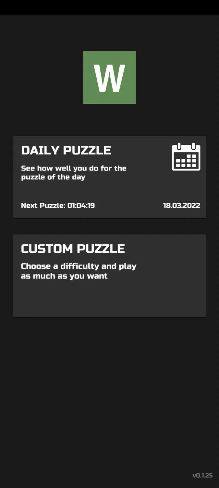219x488 pixels.
Task: Click the empty lower area of Custom Puzzle card
Action: pos(109,299)
